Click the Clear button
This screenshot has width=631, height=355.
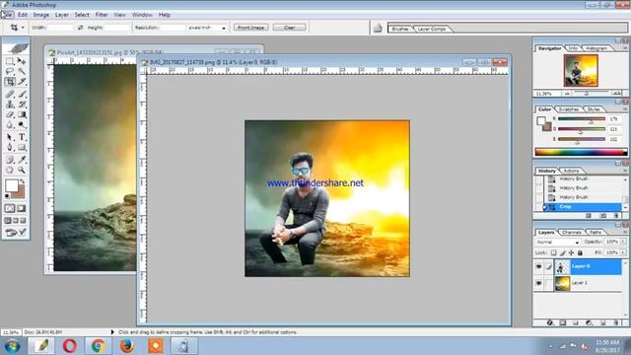(x=289, y=28)
